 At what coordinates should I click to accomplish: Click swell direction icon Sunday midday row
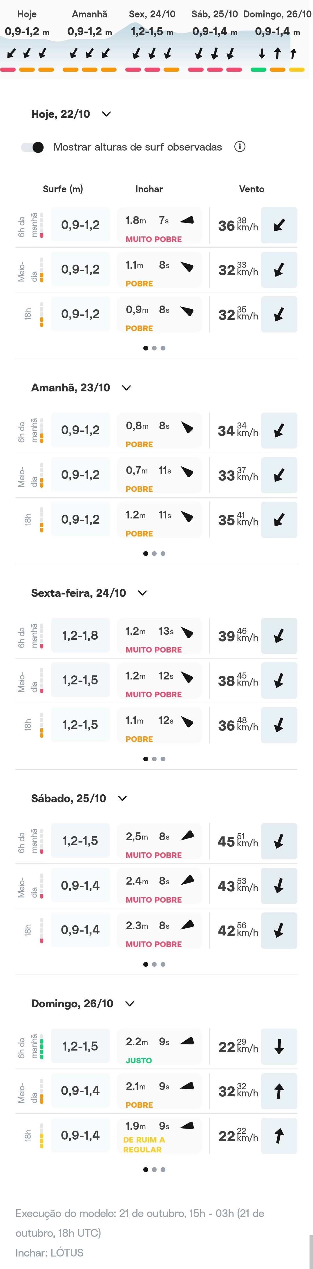(x=187, y=1086)
